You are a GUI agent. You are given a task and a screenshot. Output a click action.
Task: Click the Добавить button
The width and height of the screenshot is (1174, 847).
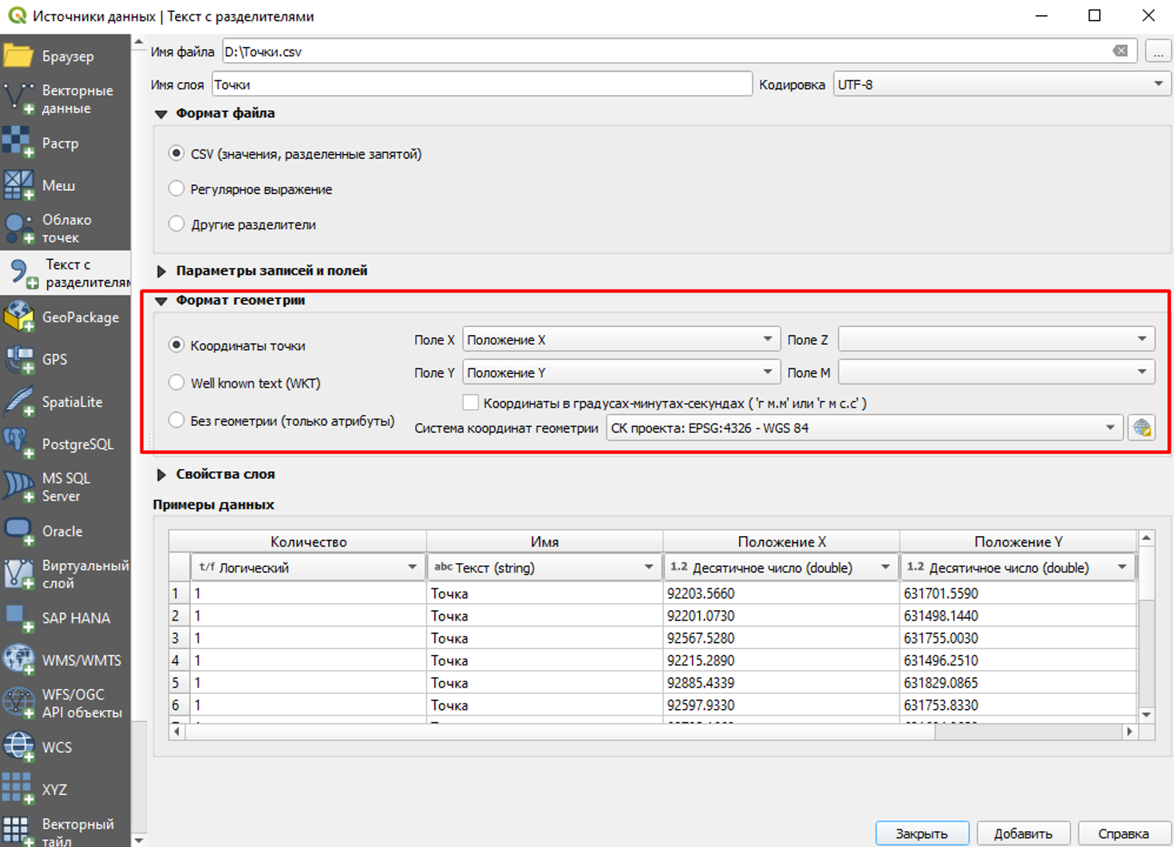tap(1022, 833)
